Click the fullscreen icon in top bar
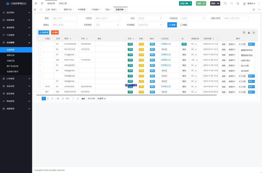Screen dimensions: 262x173 [232, 3]
